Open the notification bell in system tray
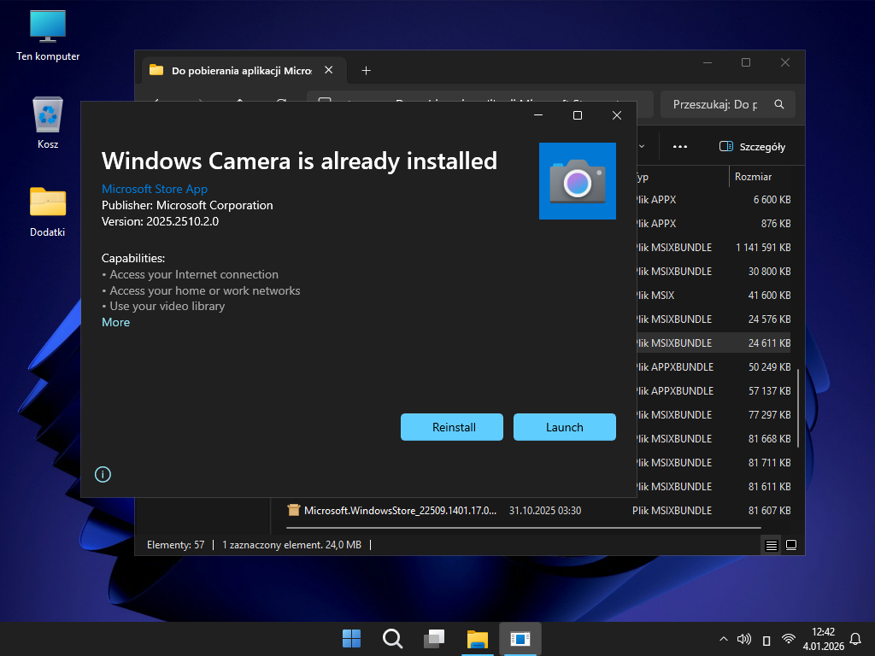Screen dimensions: 875x656 click(x=855, y=639)
